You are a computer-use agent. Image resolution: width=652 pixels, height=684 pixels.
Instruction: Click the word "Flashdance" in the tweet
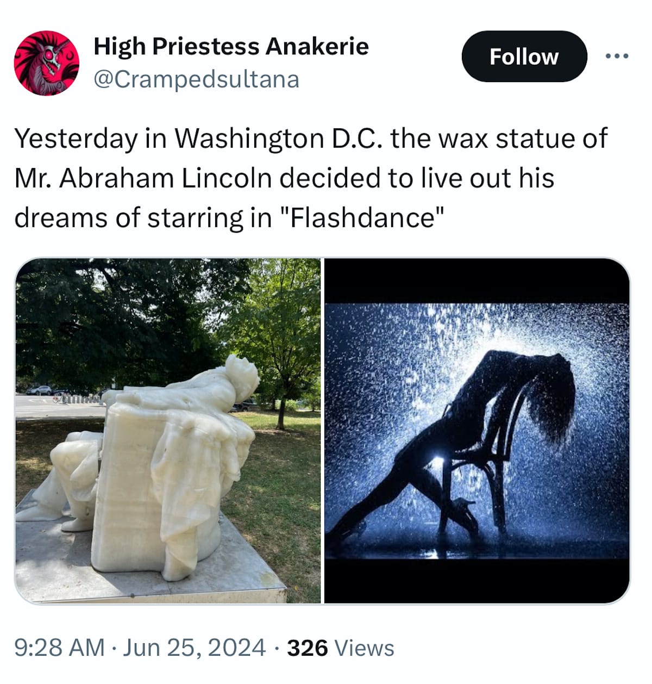click(364, 218)
